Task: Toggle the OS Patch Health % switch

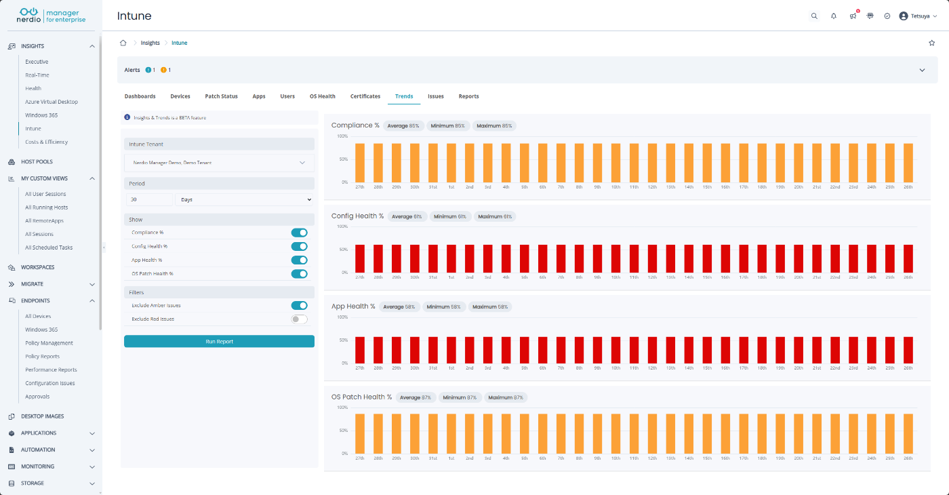Action: [x=299, y=274]
